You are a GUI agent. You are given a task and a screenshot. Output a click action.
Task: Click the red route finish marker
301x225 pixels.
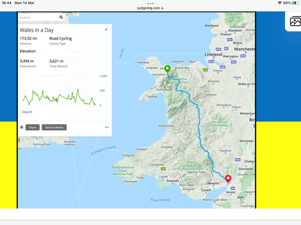[228, 179]
